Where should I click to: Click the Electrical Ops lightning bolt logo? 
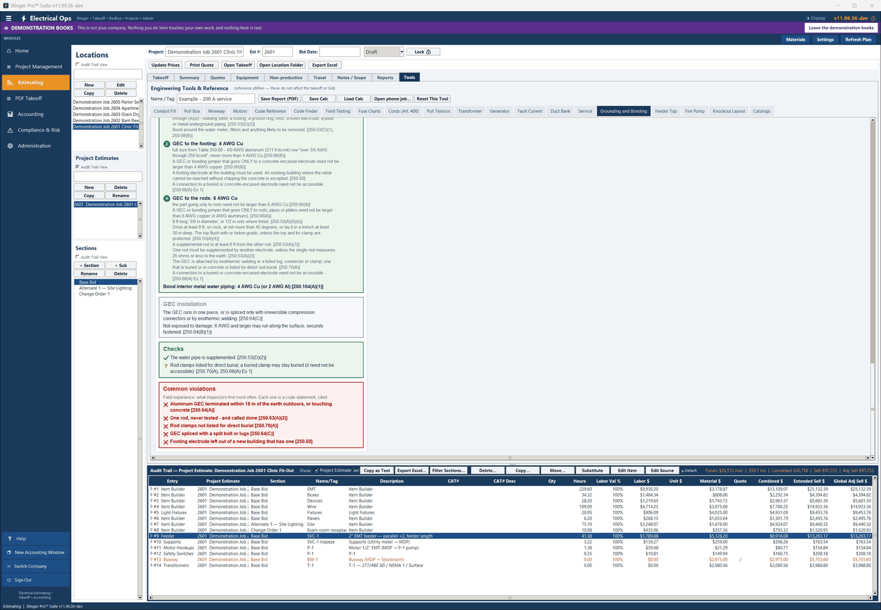click(23, 18)
